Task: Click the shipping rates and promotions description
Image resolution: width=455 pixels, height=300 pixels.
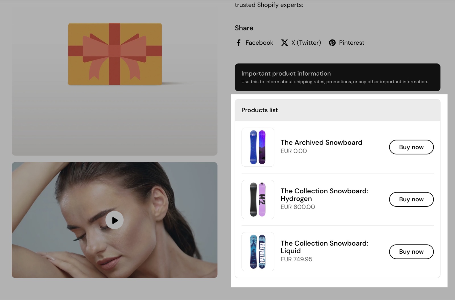Action: (335, 82)
